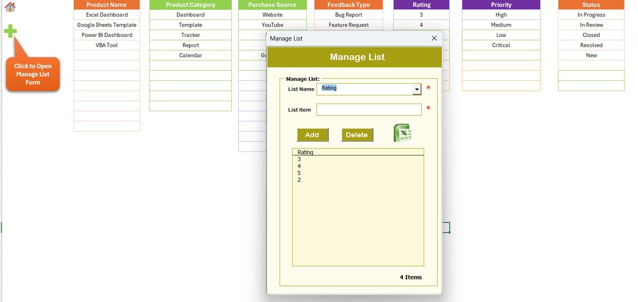Click the 'Rating' header inside the items list
Image resolution: width=638 pixels, height=302 pixels.
pos(305,151)
